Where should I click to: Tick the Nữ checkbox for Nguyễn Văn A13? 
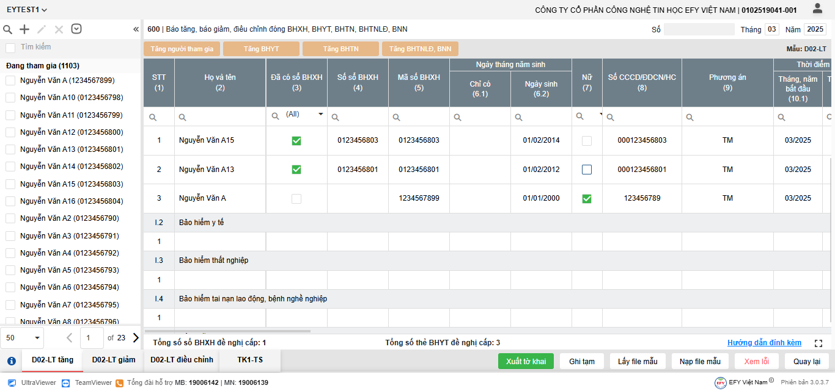point(587,170)
